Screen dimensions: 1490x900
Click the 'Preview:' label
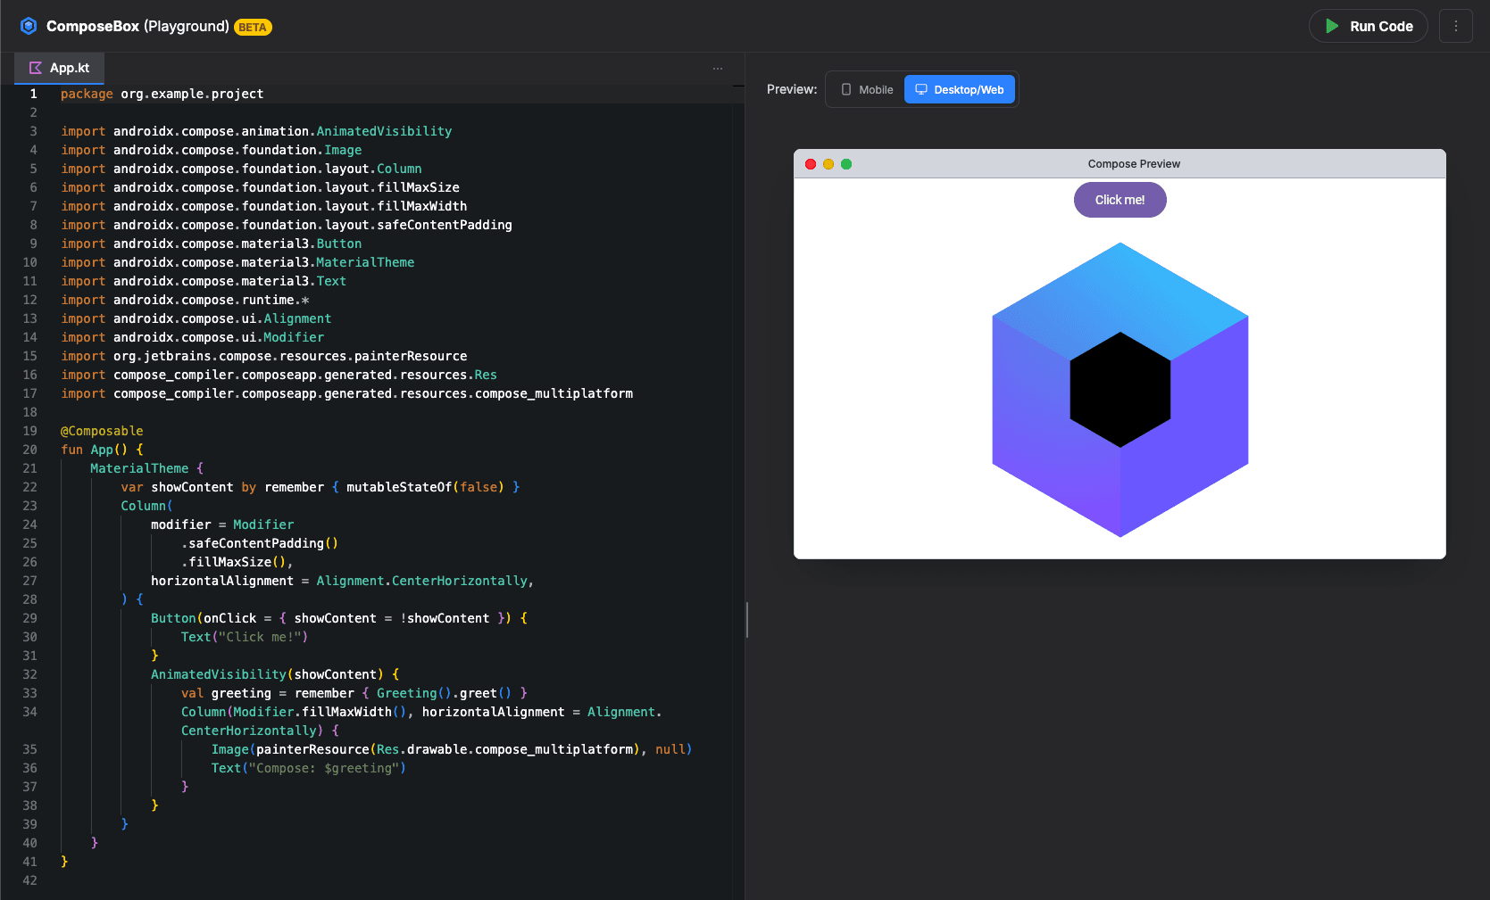(x=792, y=89)
